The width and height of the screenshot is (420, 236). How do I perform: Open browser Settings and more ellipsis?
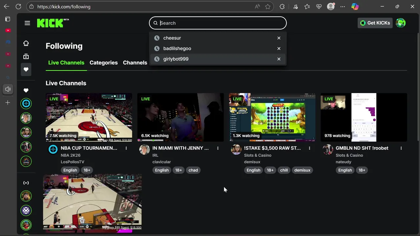343,7
